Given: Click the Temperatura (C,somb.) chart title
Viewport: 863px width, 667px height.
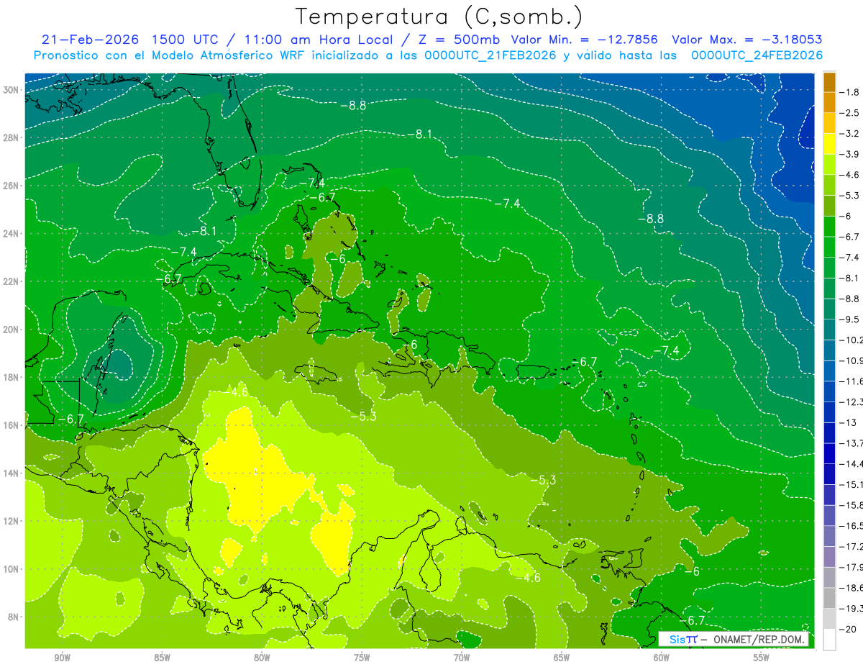Looking at the screenshot, I should [x=439, y=17].
